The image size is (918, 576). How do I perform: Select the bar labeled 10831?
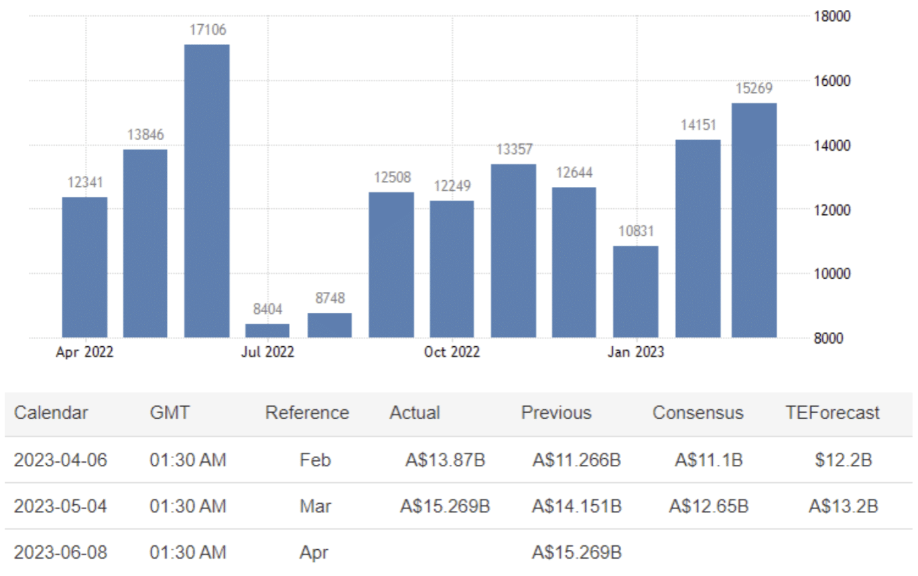click(x=635, y=291)
